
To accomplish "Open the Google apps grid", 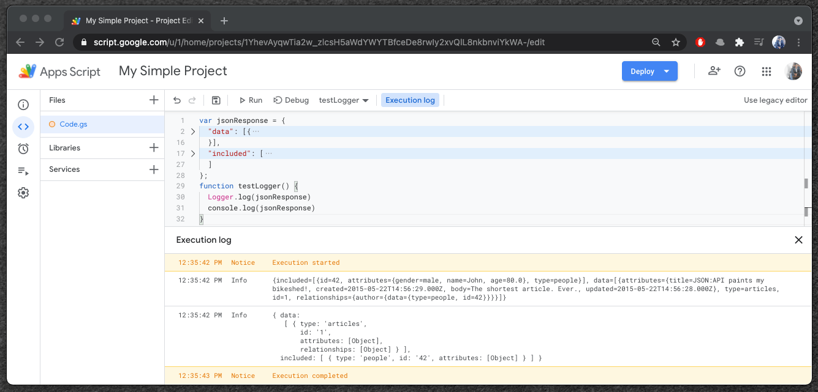I will click(766, 71).
